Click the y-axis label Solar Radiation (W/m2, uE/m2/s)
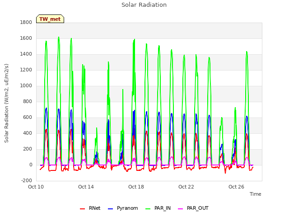 pyautogui.click(x=6, y=103)
